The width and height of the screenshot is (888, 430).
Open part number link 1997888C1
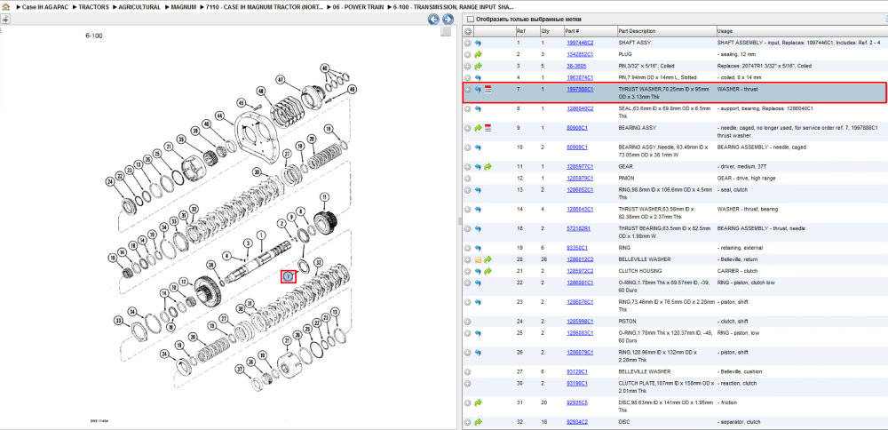[580, 90]
